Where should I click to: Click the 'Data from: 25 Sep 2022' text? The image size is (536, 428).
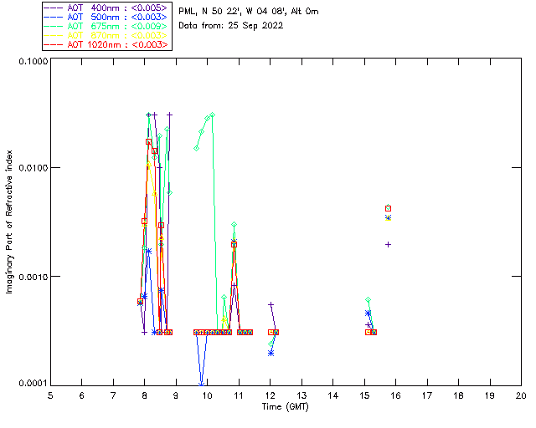[x=231, y=25]
